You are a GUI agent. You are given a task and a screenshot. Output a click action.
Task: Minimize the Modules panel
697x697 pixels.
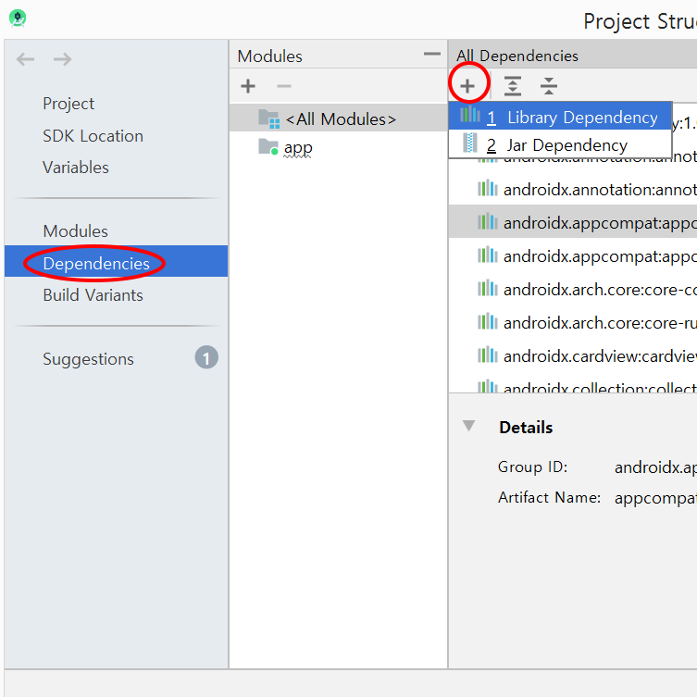click(431, 55)
